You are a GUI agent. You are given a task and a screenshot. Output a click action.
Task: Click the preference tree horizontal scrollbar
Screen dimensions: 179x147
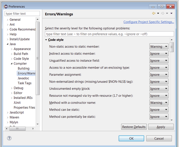(18, 128)
